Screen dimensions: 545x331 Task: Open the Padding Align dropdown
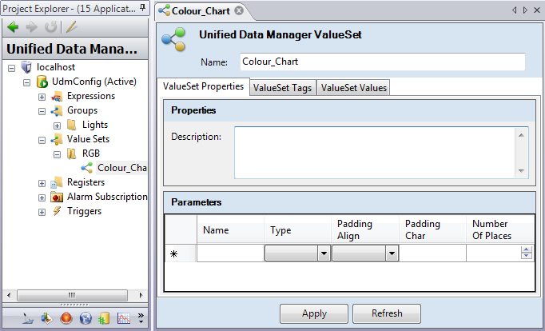(392, 253)
